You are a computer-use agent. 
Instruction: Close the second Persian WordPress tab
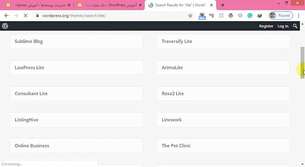click(140, 5)
